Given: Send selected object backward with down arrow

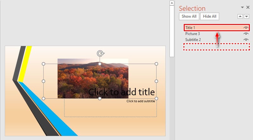Looking at the screenshot, I should point(247,16).
